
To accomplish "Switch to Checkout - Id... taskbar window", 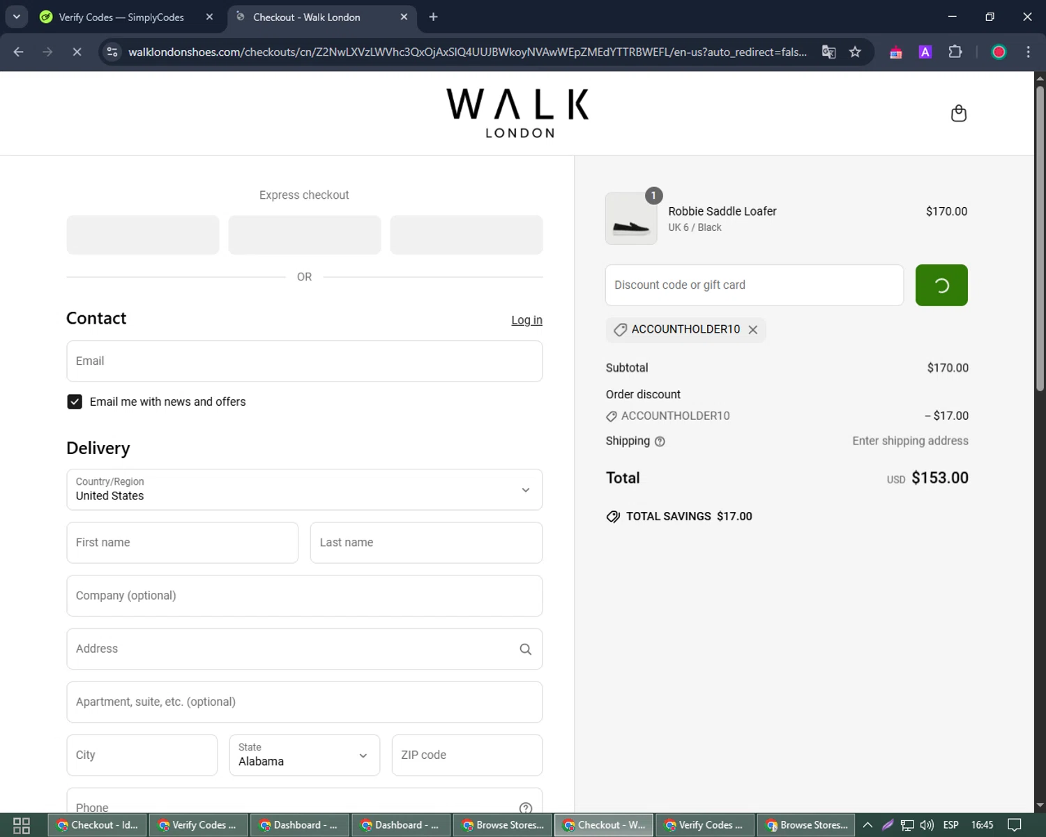I will pos(98,825).
